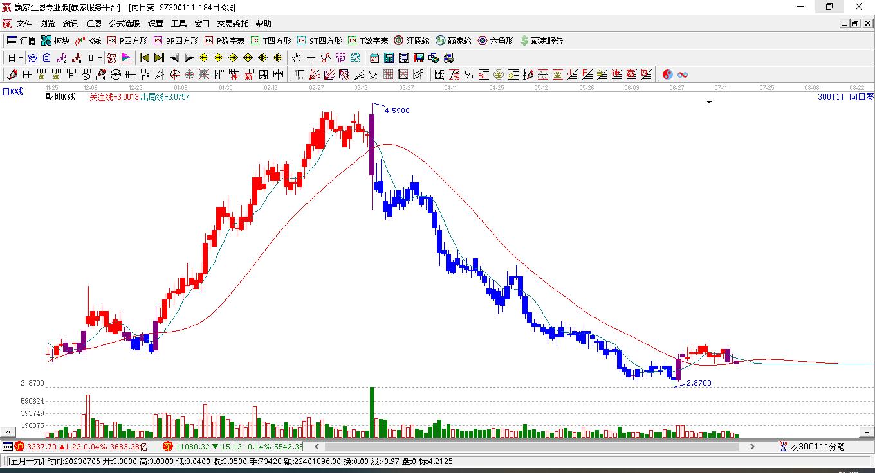The width and height of the screenshot is (875, 473).
Task: Click the status bar info line starting 五月十九
Action: [x=229, y=461]
